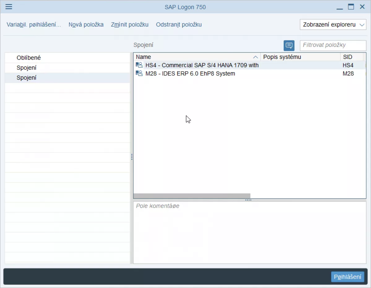
Task: Click the HS4 connection entry icon
Action: (139, 65)
